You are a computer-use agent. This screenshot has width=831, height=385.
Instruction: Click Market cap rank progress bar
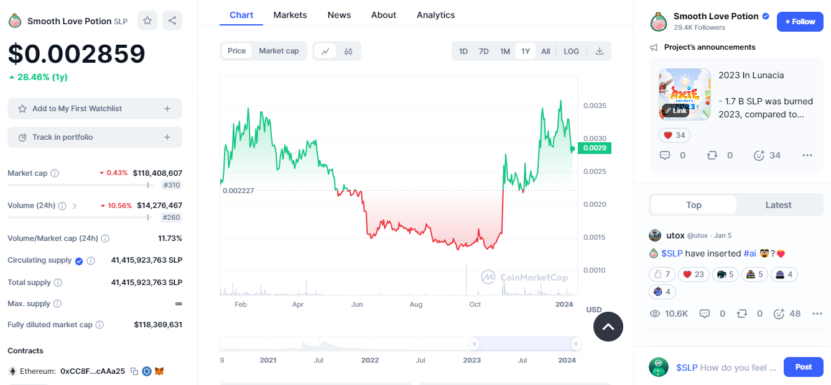[79, 184]
